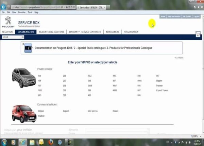This screenshot has width=204, height=146.
Task: Click the EN language indicator in tray
Action: coord(168,142)
